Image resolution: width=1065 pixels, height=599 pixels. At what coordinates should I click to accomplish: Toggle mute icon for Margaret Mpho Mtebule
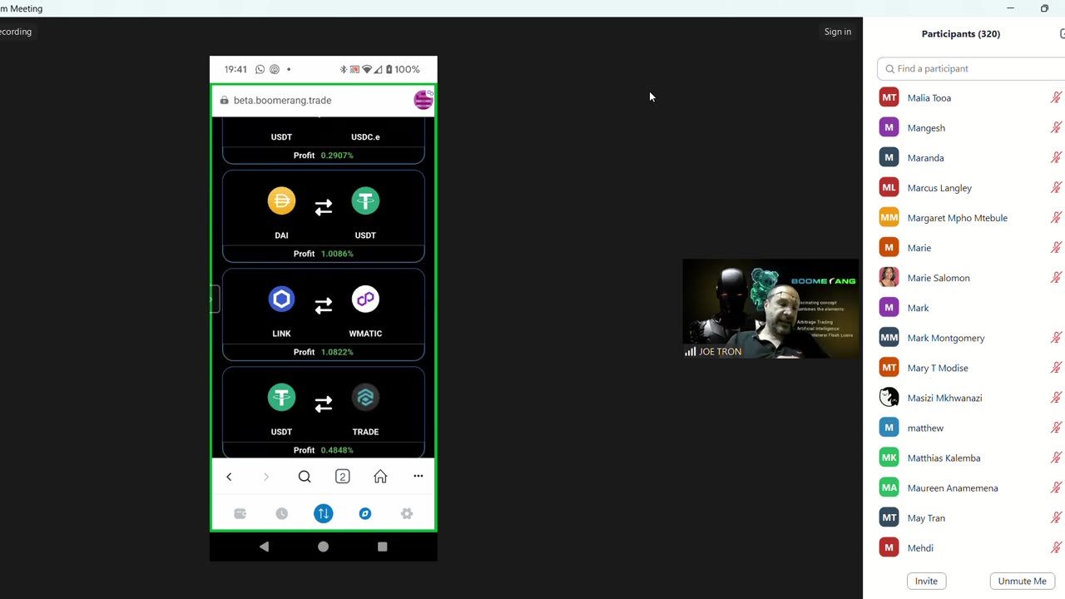(x=1056, y=218)
